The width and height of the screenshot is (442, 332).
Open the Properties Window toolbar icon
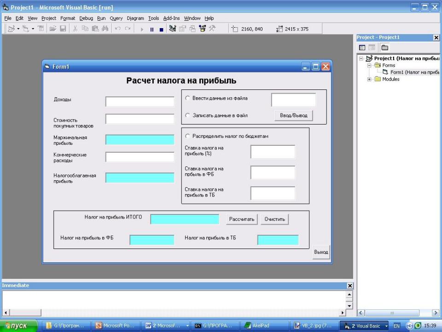coord(183,29)
